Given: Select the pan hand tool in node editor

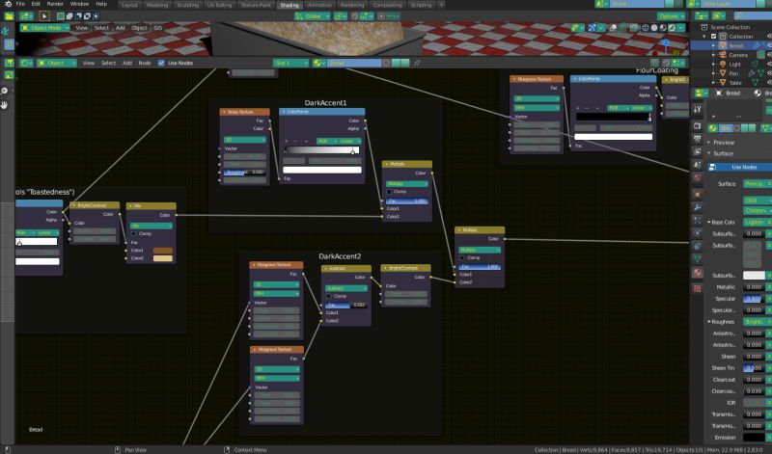Looking at the screenshot, I should pos(5,105).
